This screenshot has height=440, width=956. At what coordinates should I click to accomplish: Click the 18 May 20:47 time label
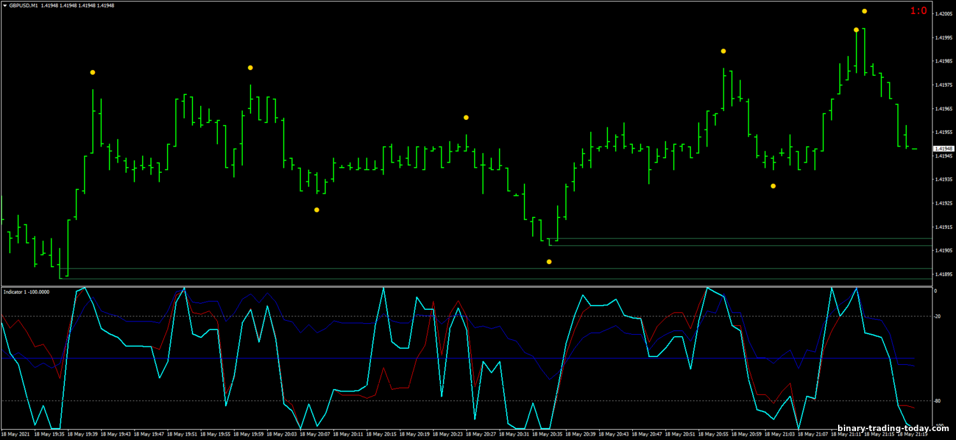pos(646,434)
